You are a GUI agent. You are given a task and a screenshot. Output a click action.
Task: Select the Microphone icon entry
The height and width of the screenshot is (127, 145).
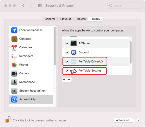14,82
